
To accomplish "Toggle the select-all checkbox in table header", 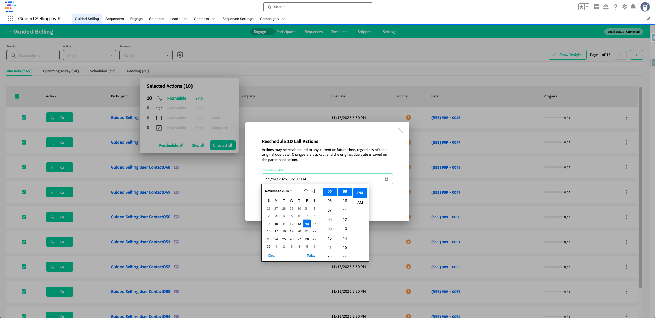I will (17, 96).
